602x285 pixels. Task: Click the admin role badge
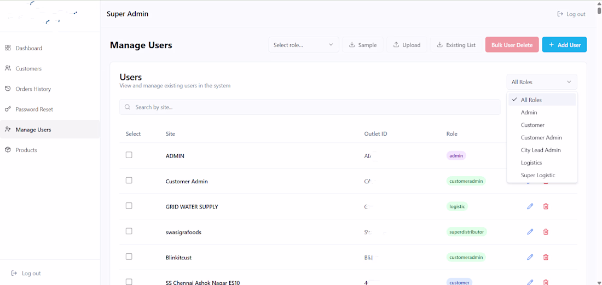click(456, 156)
